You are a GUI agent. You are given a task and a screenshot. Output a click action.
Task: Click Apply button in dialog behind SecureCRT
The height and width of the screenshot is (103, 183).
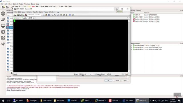125,81
